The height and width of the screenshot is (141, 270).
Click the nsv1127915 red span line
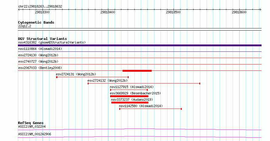(x=129, y=90)
